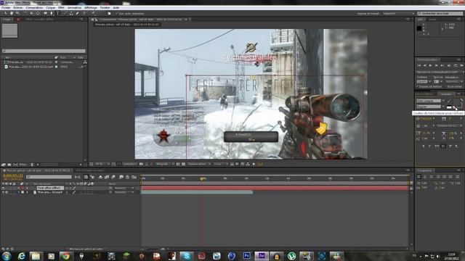This screenshot has height=261, width=465.
Task: Open the active camera view dropdown
Action: (199, 164)
